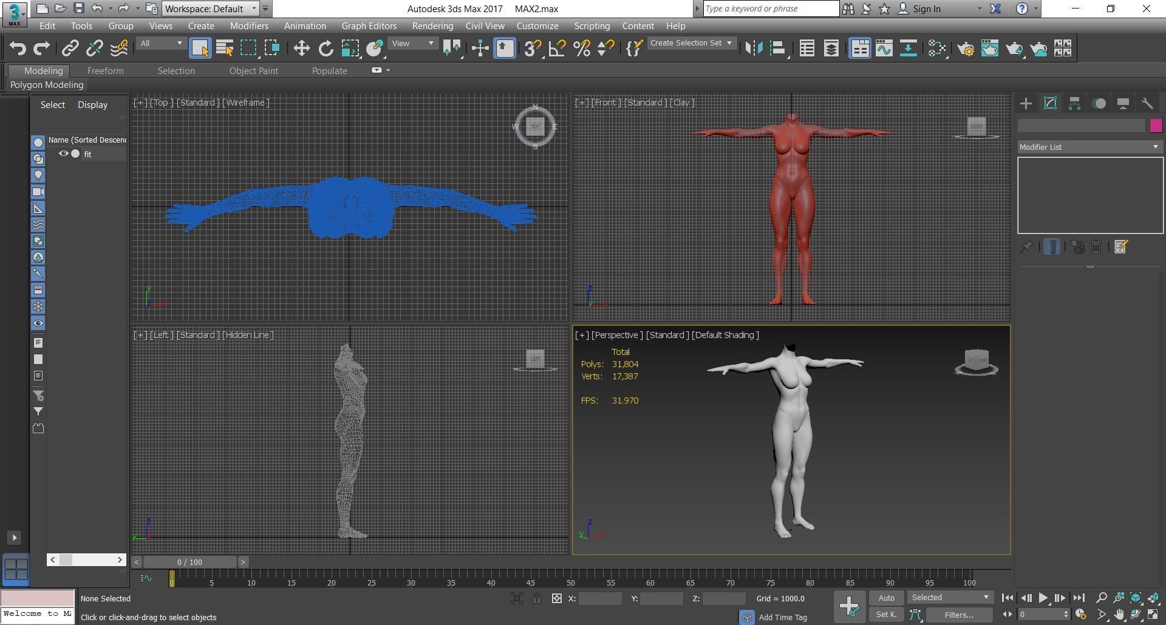Toggle Window/Crossing selection mode
The image size is (1166, 625).
272,48
